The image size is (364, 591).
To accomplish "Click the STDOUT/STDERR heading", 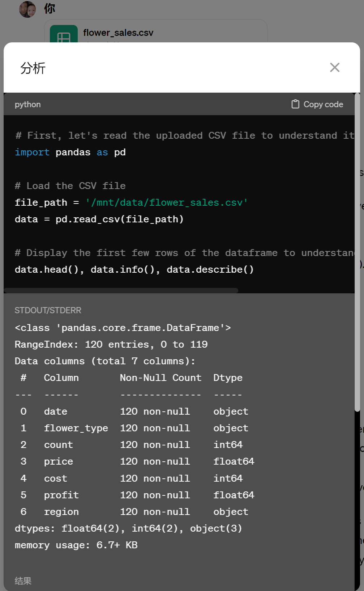I will pyautogui.click(x=48, y=310).
